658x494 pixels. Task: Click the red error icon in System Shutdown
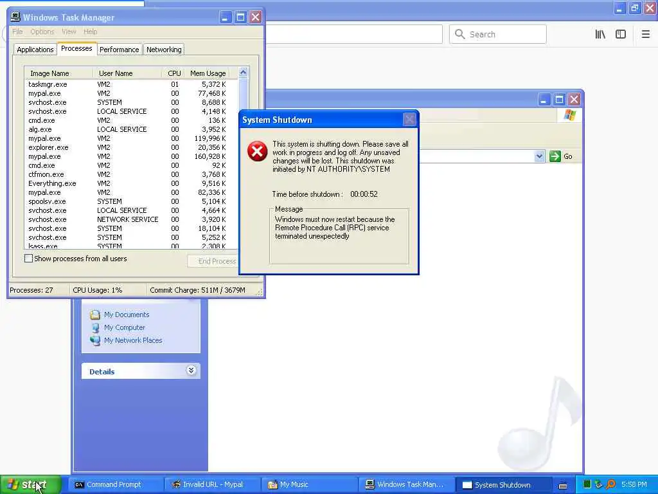tap(257, 151)
